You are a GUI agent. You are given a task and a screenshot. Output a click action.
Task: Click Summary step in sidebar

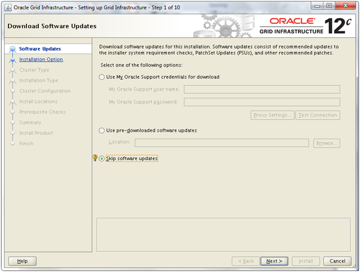coord(30,123)
